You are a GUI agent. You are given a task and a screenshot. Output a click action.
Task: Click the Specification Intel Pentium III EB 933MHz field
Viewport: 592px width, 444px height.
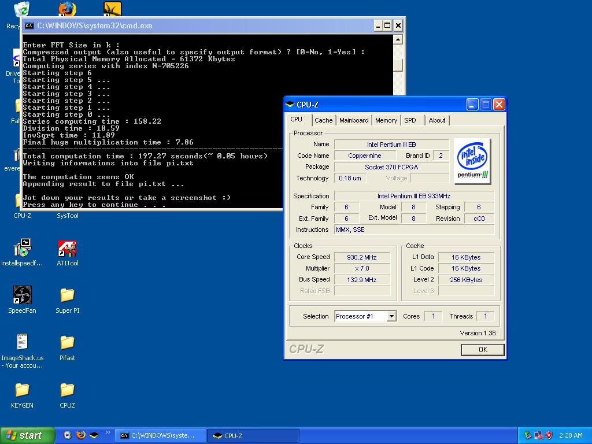click(x=414, y=196)
